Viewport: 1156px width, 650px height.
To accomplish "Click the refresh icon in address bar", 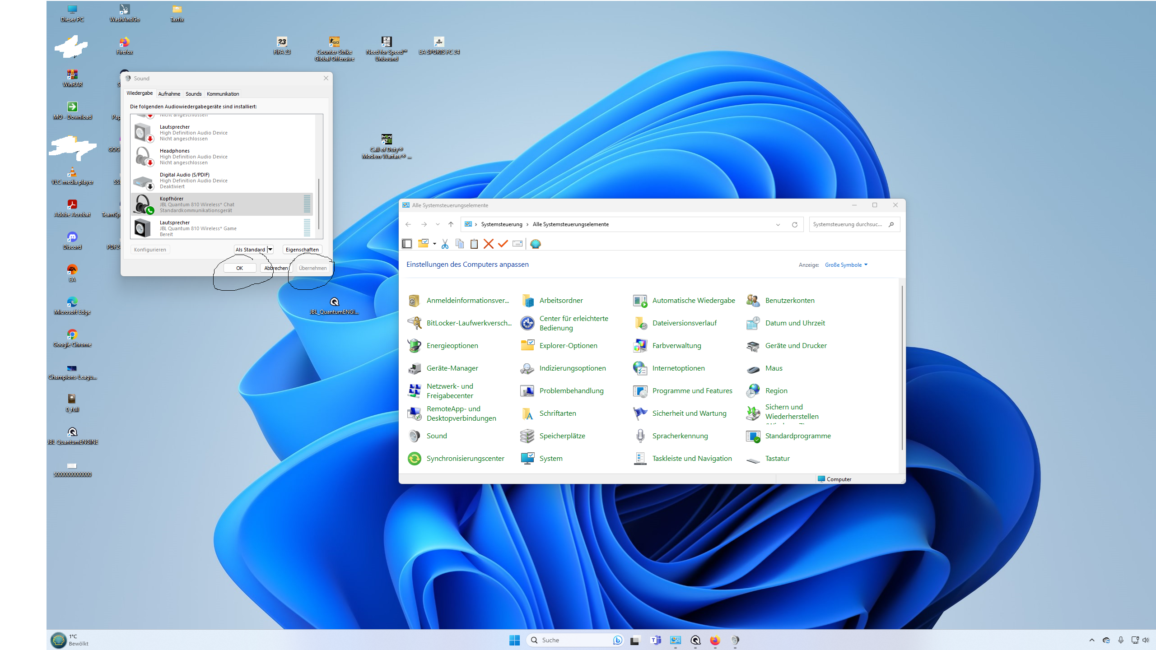I will pos(795,224).
